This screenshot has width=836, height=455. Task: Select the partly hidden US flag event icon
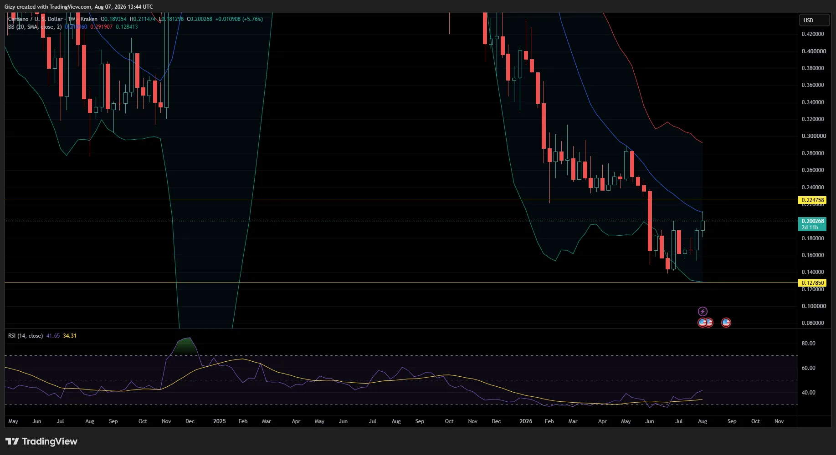[x=710, y=323]
